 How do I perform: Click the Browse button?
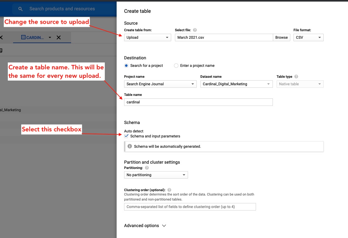coord(281,37)
